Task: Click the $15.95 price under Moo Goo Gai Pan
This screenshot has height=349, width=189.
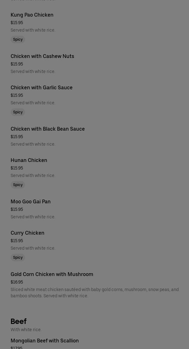Action: pos(17,210)
